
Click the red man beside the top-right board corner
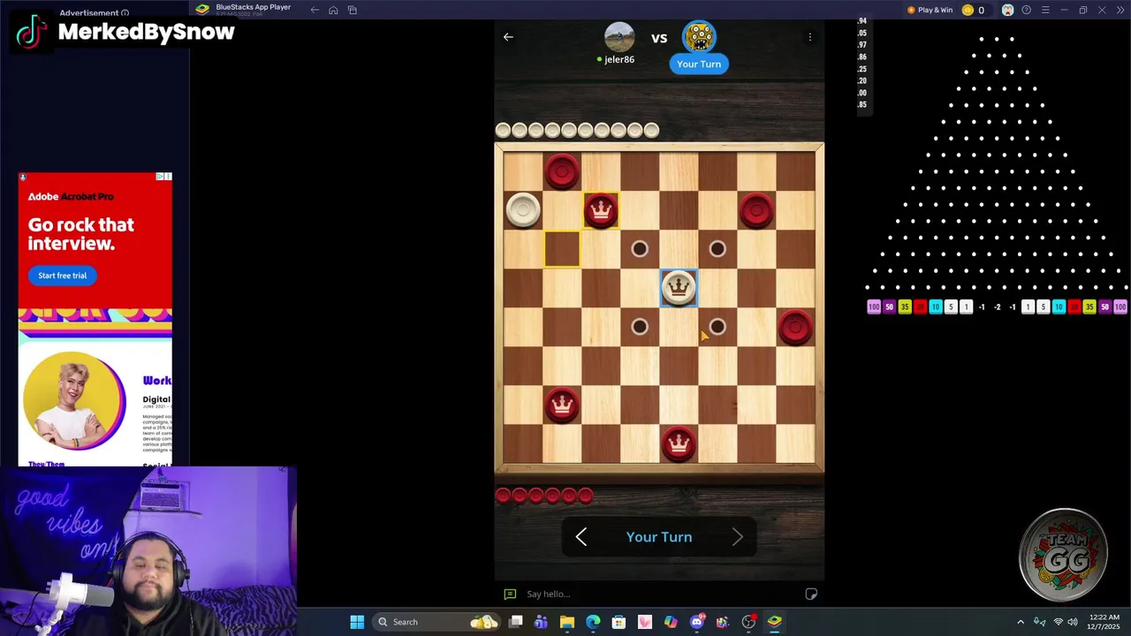pos(756,210)
